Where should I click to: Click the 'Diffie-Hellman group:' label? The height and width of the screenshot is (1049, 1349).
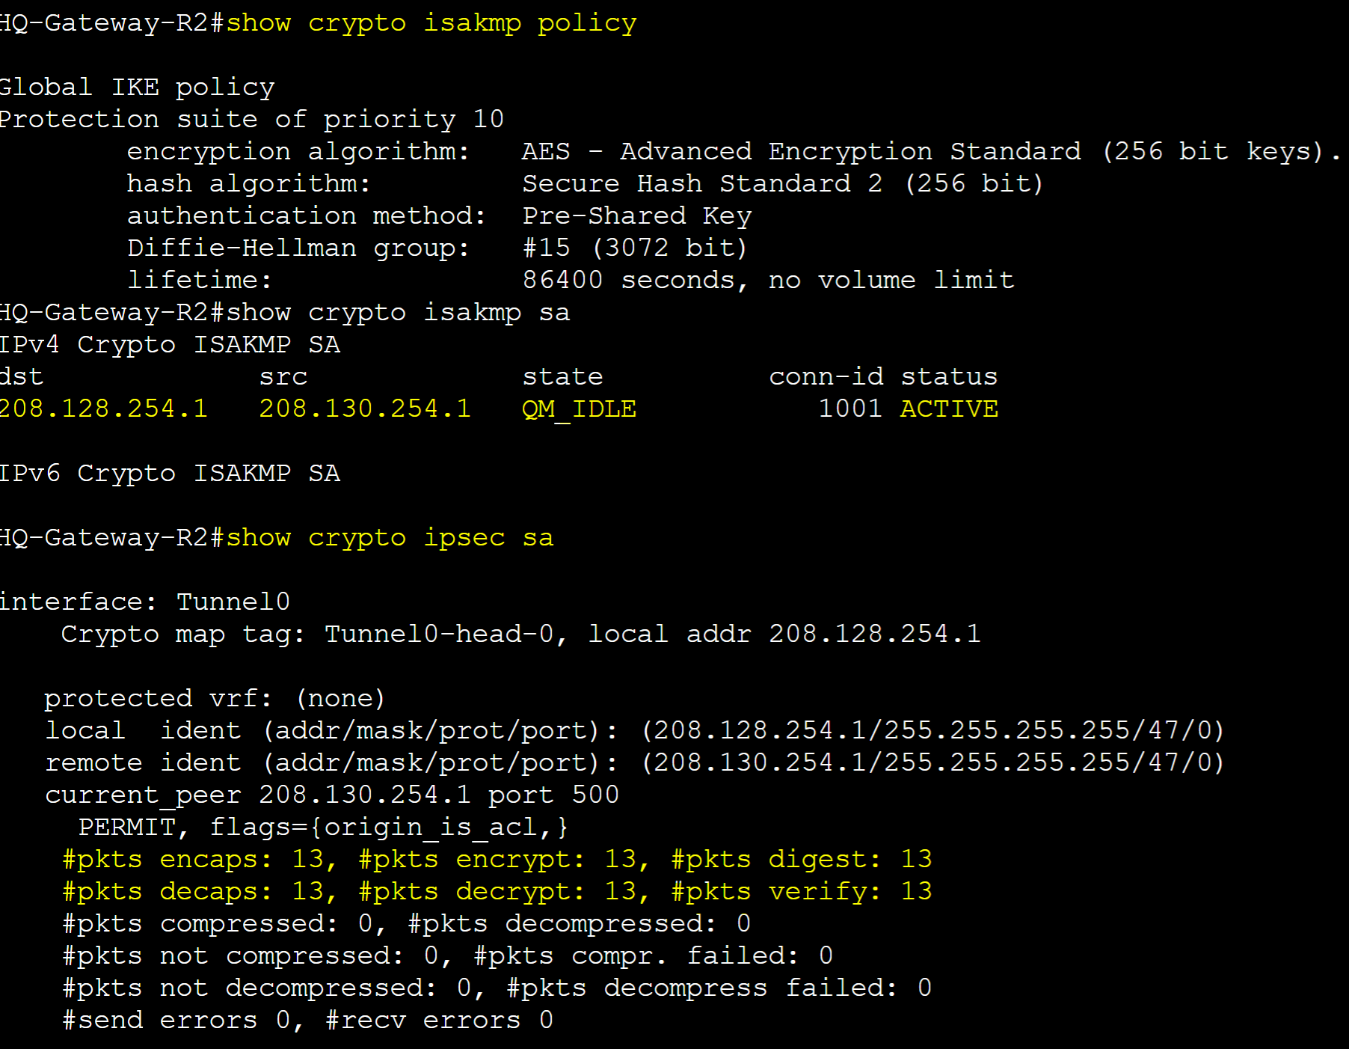pos(298,248)
